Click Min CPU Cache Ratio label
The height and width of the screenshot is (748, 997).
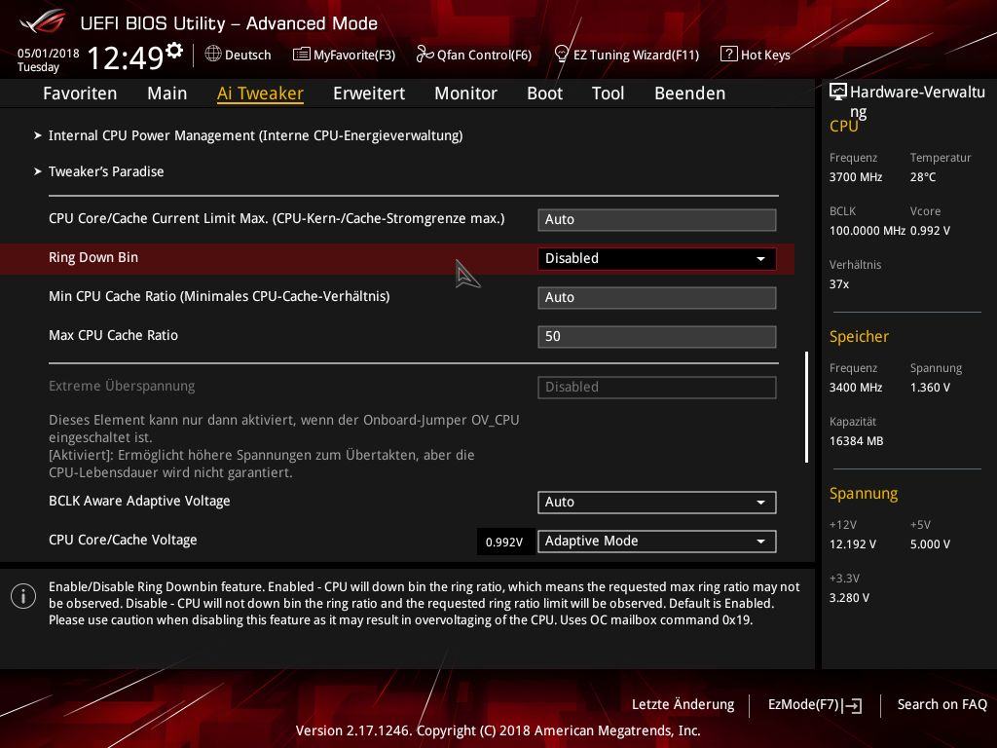point(219,296)
